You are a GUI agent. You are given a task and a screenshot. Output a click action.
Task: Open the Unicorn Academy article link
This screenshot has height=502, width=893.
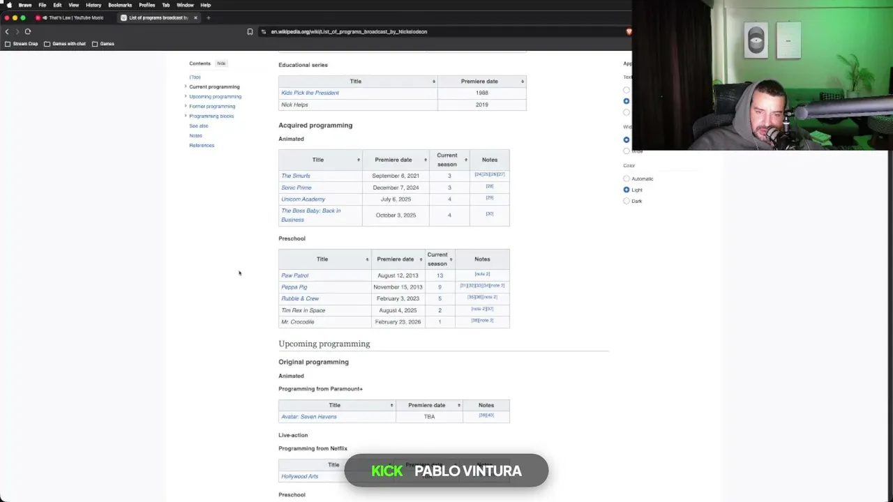click(303, 199)
